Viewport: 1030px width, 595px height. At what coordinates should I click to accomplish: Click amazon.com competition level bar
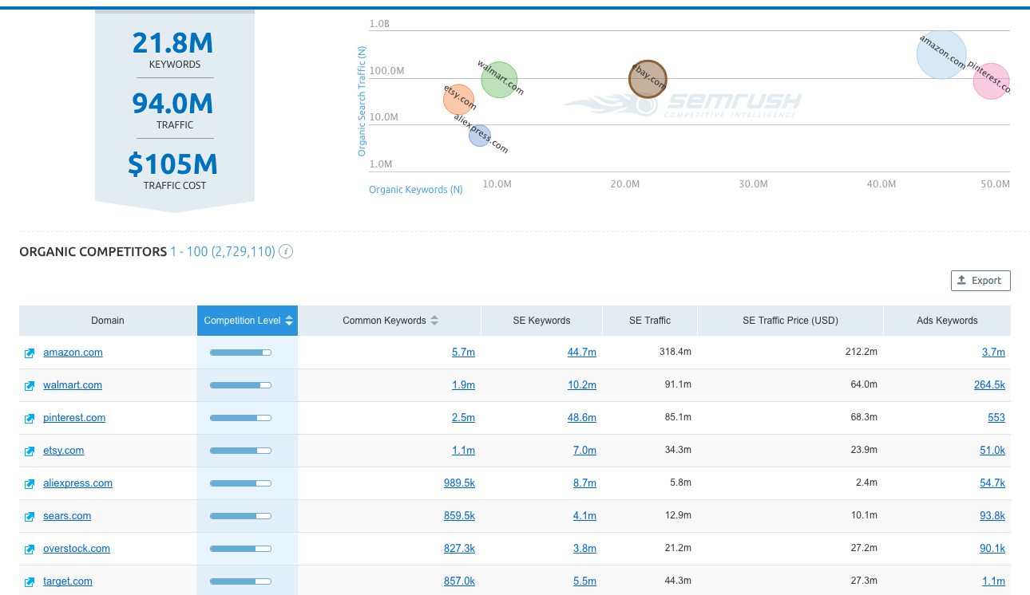(240, 353)
